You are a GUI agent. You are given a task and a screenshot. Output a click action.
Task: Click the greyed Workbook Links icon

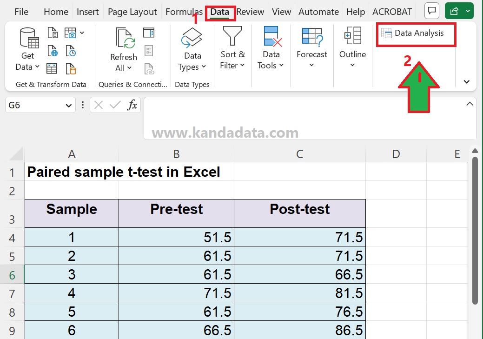(149, 69)
